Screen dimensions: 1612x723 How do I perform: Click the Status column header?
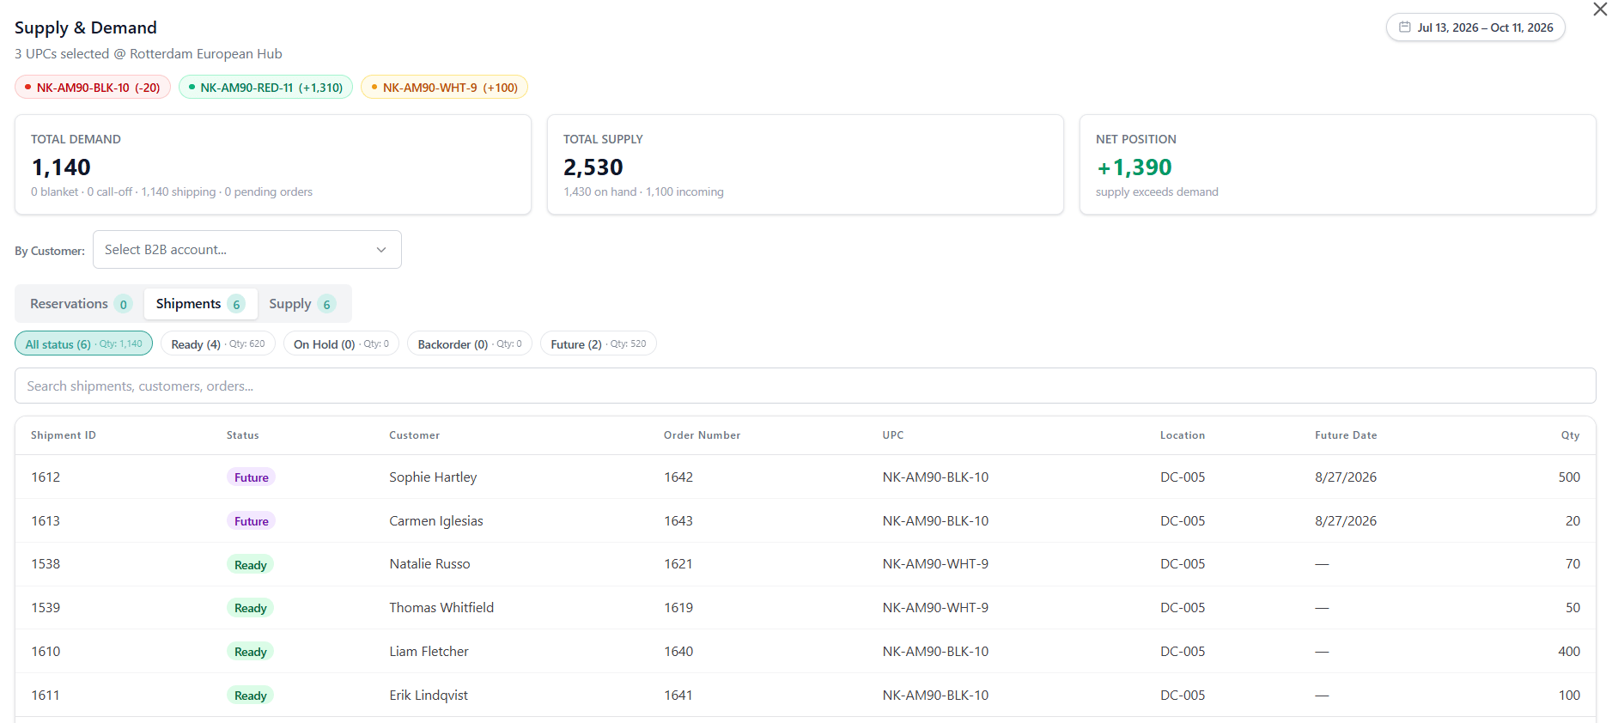[x=243, y=435]
